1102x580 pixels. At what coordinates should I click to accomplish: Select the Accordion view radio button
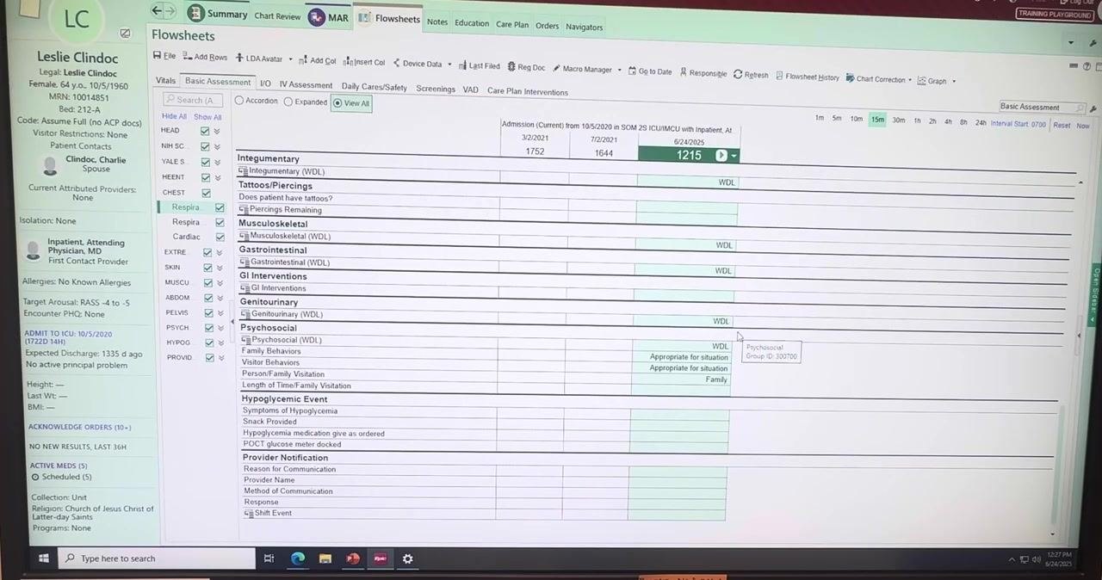pyautogui.click(x=239, y=101)
